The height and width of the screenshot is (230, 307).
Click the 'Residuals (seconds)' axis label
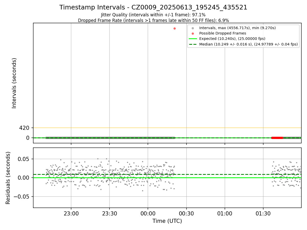[8, 178]
